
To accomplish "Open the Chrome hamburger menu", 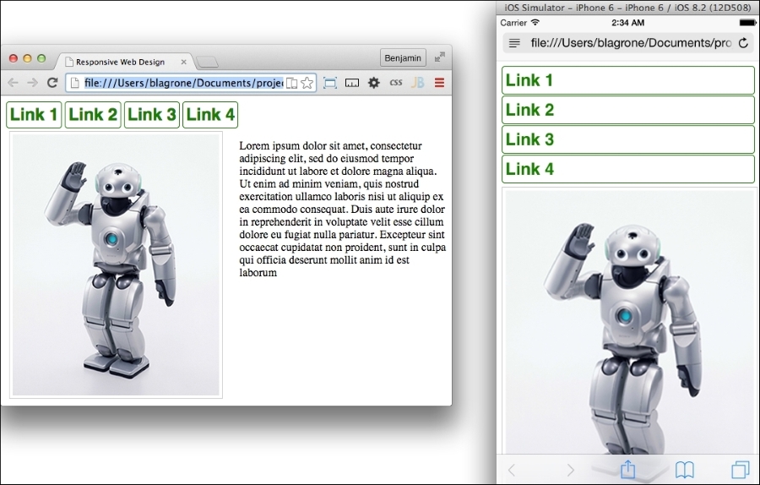I will 440,83.
